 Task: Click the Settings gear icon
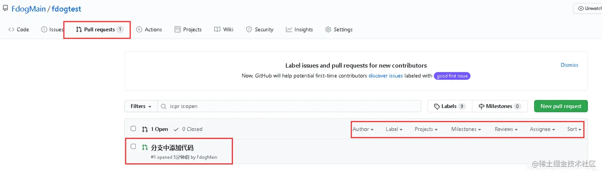click(x=328, y=29)
